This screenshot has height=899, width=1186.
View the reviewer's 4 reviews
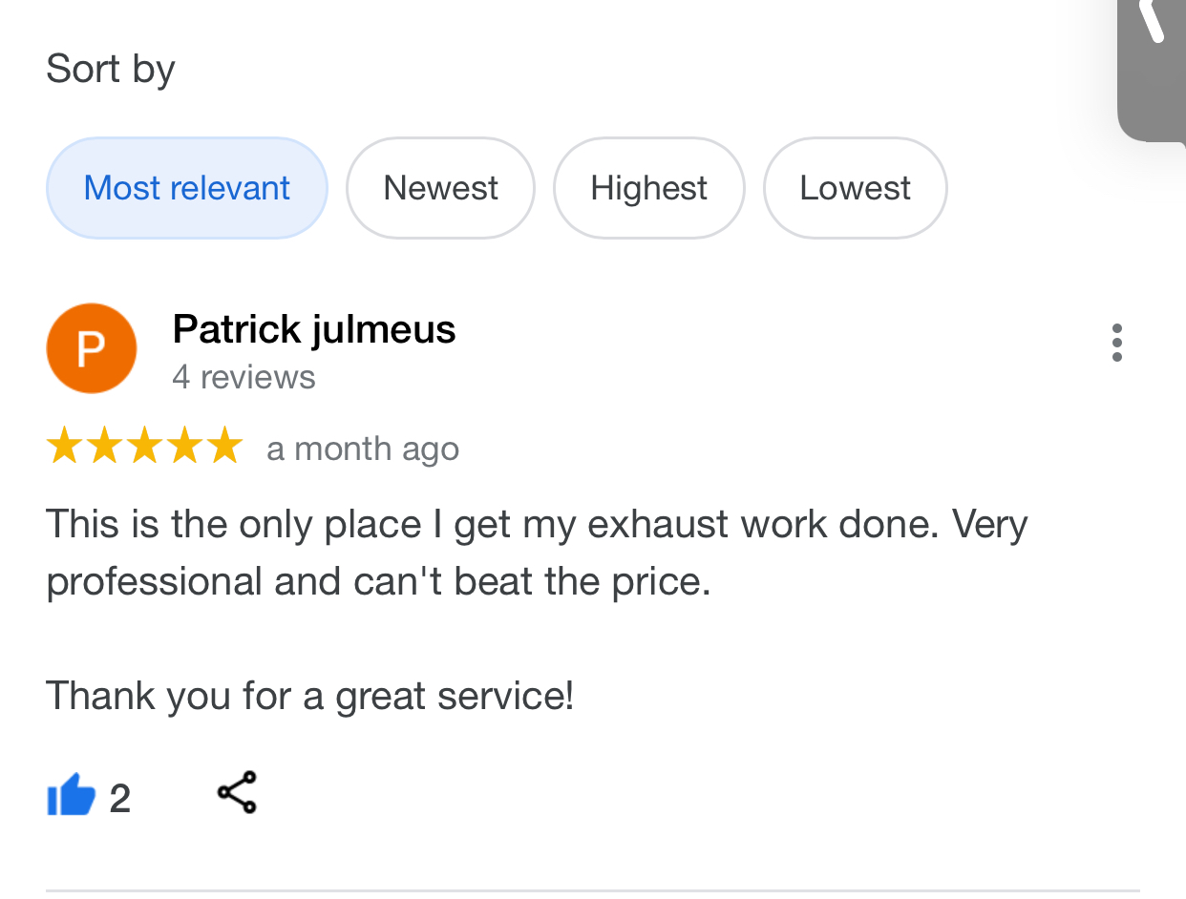click(244, 377)
